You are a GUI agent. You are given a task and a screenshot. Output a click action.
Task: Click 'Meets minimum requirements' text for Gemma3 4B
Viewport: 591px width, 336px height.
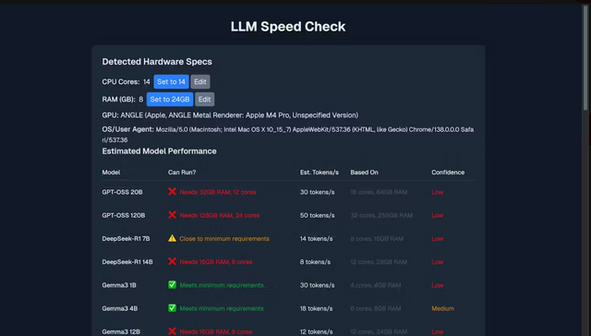(x=222, y=308)
